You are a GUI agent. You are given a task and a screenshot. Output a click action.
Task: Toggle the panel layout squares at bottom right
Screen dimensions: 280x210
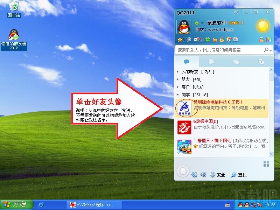pyautogui.click(x=266, y=164)
